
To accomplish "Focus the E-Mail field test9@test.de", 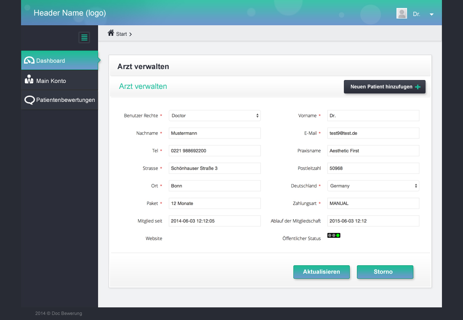I will 373,133.
